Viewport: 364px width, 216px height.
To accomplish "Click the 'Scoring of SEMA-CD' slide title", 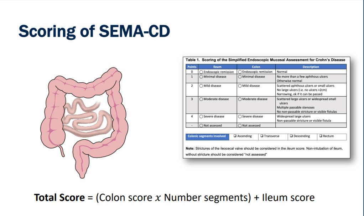I will coord(94,31).
